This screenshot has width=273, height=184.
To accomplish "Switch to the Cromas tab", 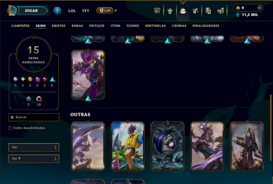I will click(x=179, y=26).
